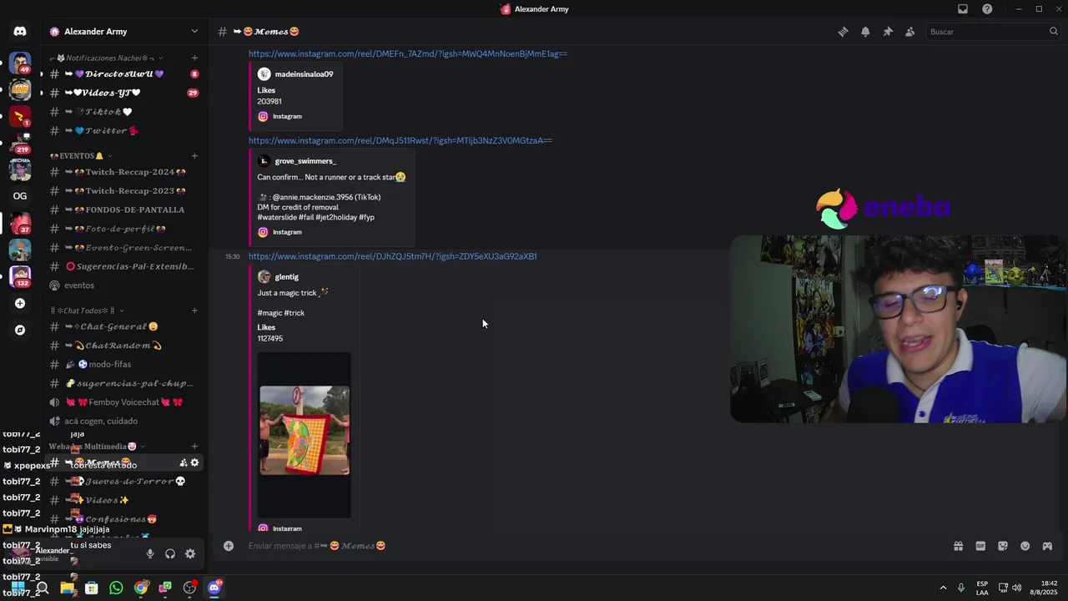Screen dimensions: 1068x601
Task: Open server with 219 badge
Action: pos(20,143)
